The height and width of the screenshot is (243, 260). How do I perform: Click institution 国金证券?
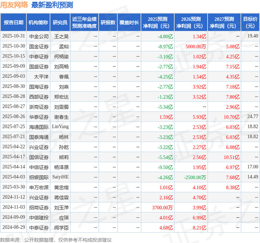[x=39, y=46]
